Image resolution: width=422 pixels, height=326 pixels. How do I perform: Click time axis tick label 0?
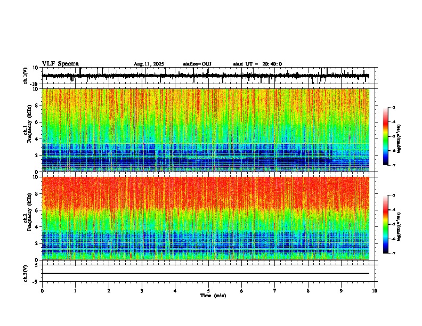[42, 291]
